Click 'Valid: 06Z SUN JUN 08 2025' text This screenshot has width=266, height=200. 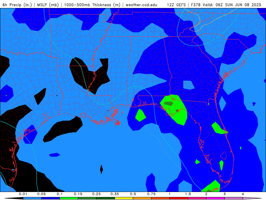coord(232,5)
